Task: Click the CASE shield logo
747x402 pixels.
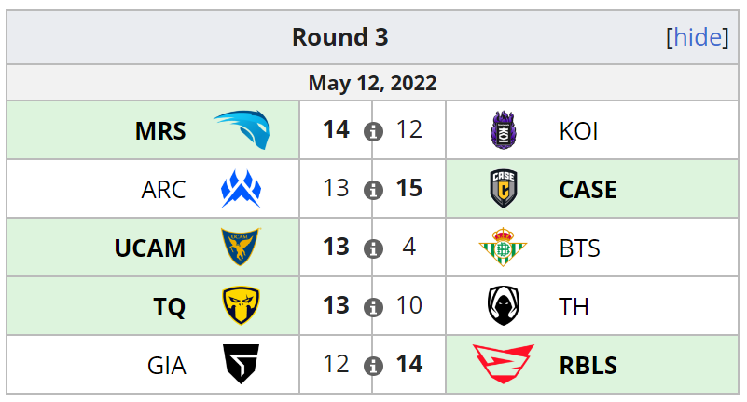Action: [x=504, y=189]
